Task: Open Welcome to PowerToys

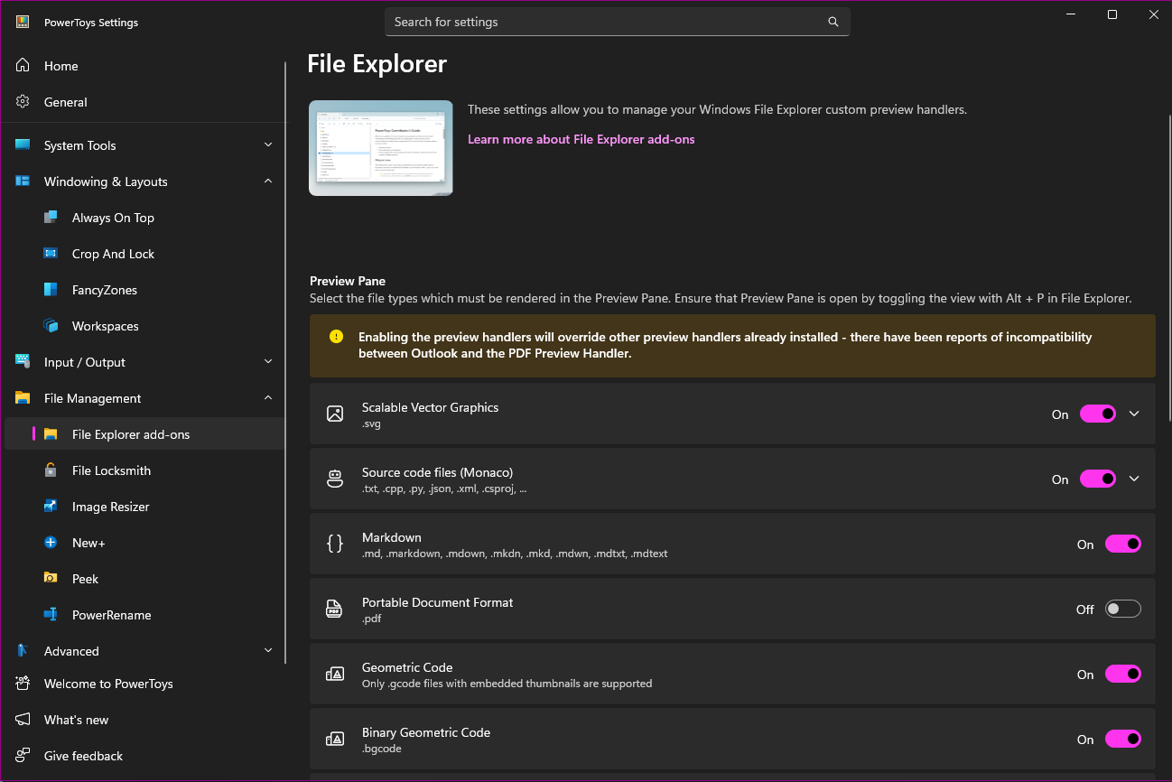Action: 144,684
